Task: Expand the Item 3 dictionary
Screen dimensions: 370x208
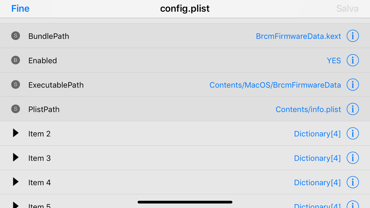Action: [x=16, y=157]
